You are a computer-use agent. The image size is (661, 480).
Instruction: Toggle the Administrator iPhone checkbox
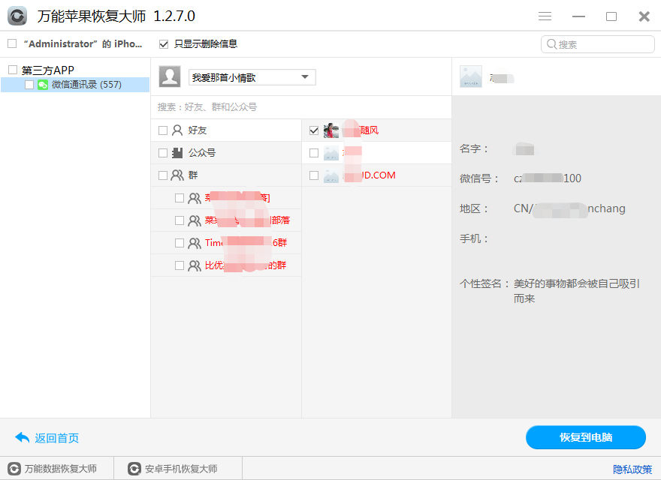(12, 43)
